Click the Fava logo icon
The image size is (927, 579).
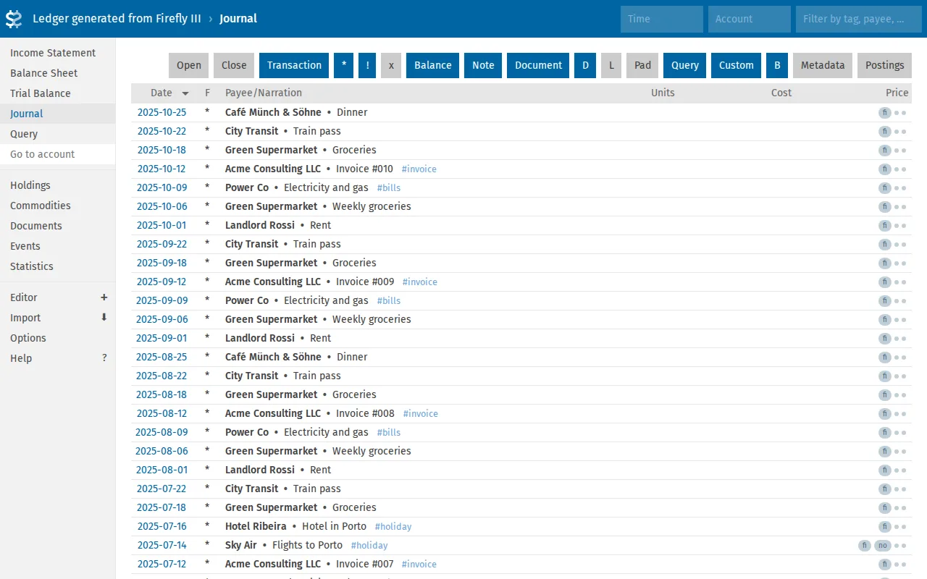[x=14, y=19]
